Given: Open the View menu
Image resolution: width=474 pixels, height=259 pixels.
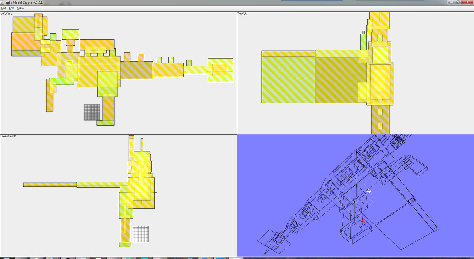Looking at the screenshot, I should (21, 8).
